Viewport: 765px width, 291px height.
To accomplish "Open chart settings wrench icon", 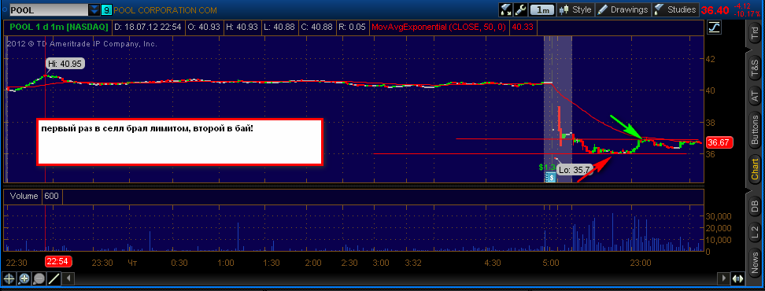I will [520, 9].
